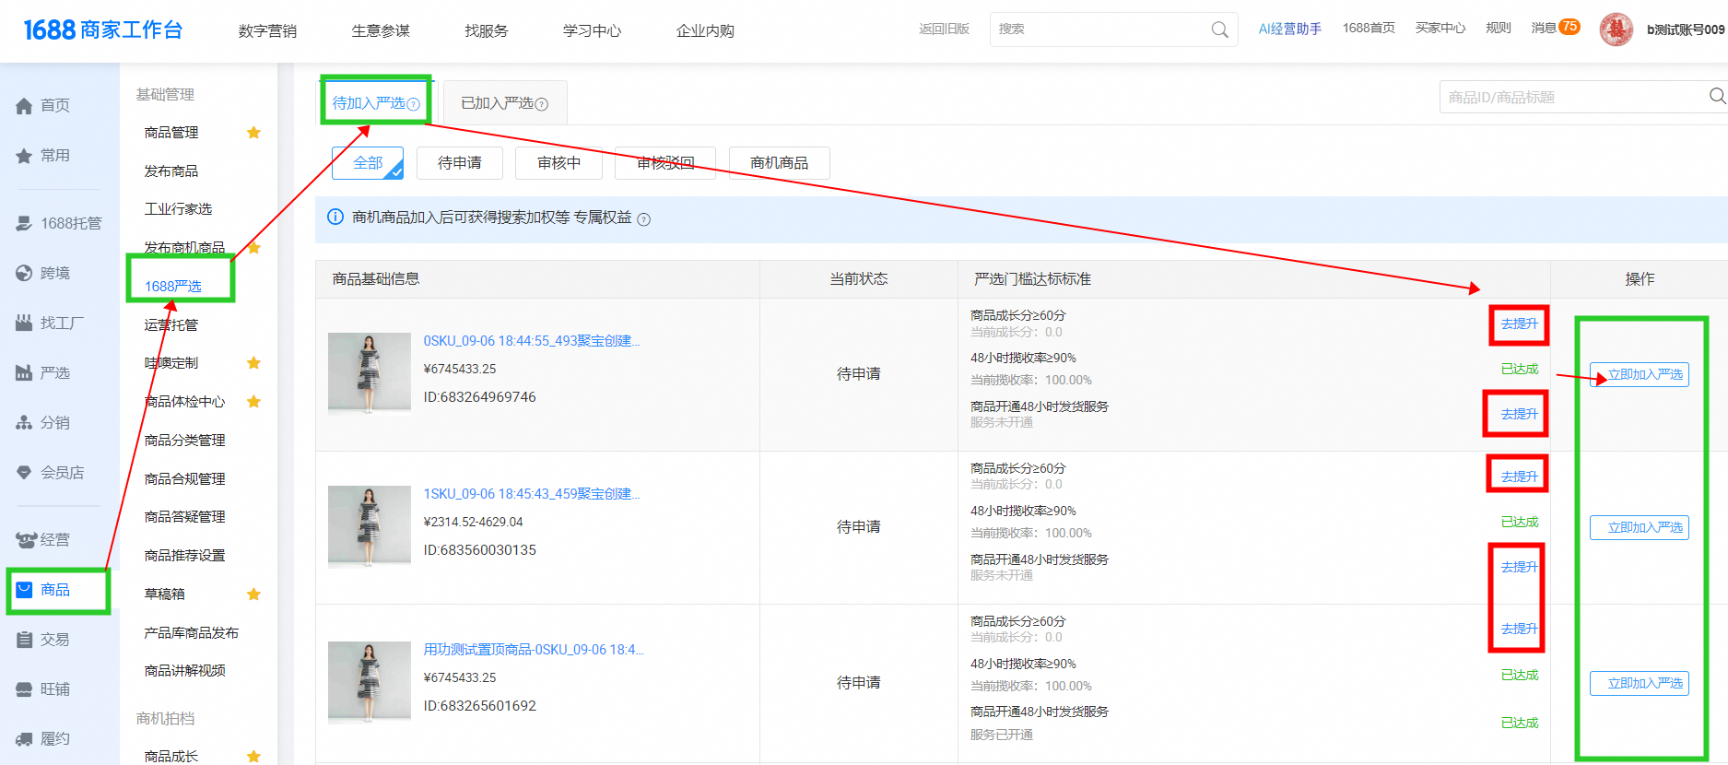Toggle favorite star next to 商品管理
This screenshot has width=1728, height=765.
pyautogui.click(x=253, y=133)
